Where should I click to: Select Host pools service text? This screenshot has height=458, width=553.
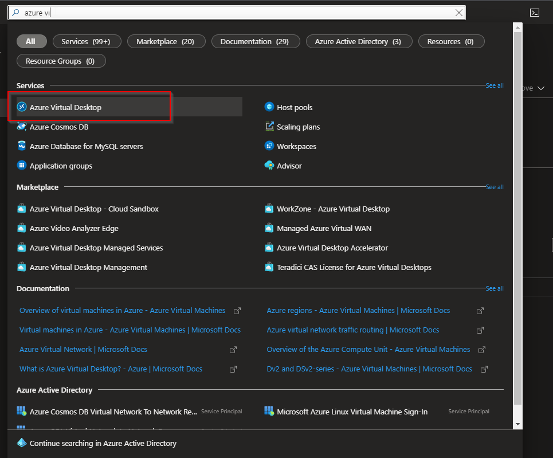coord(295,107)
